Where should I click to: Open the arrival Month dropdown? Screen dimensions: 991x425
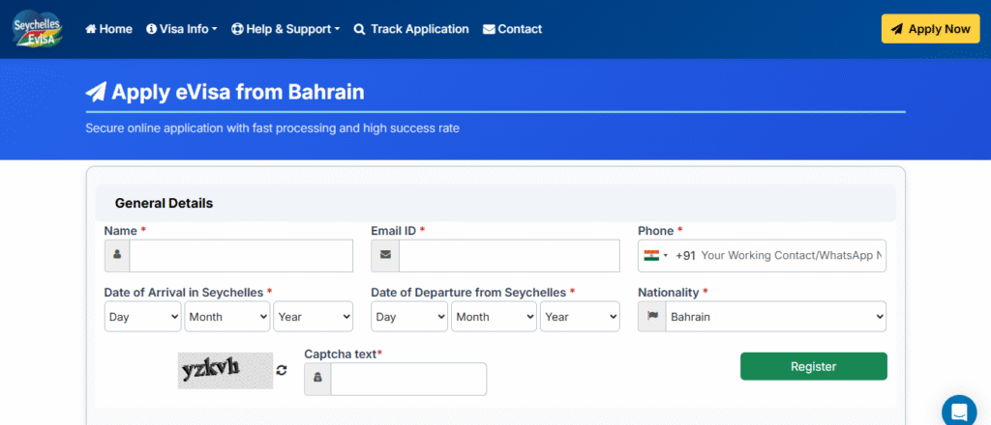[x=227, y=316]
